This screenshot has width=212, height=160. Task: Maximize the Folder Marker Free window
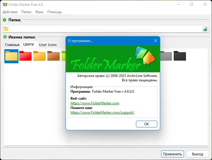(192, 4)
